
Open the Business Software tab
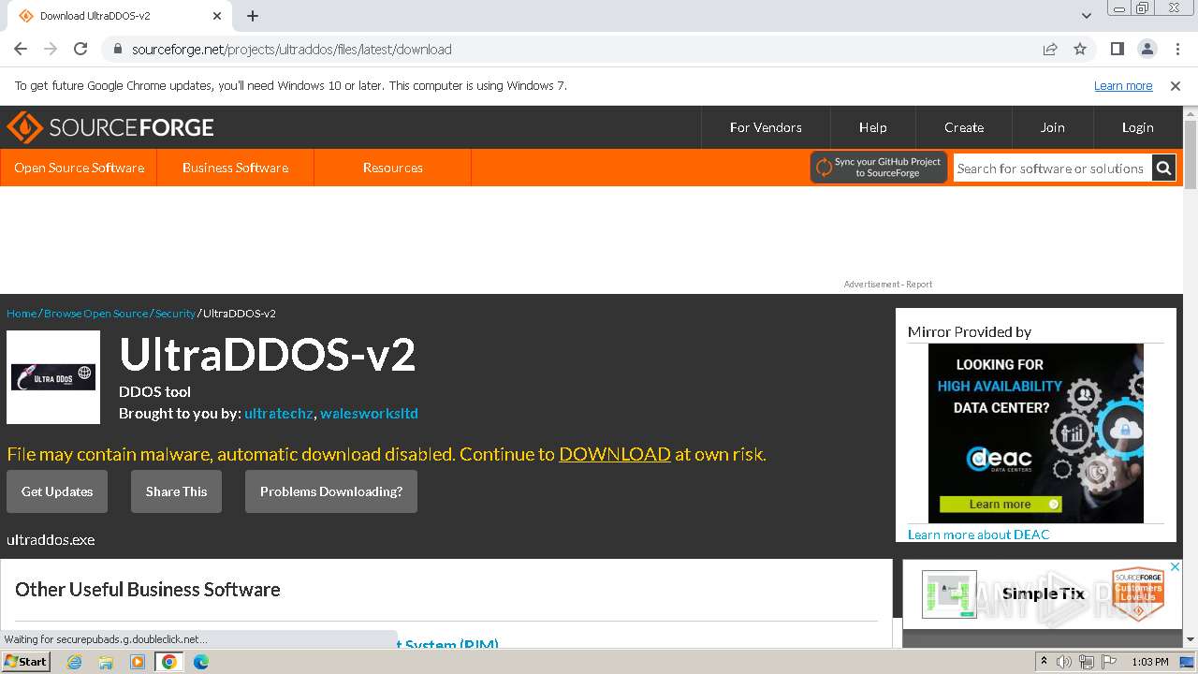pyautogui.click(x=235, y=168)
